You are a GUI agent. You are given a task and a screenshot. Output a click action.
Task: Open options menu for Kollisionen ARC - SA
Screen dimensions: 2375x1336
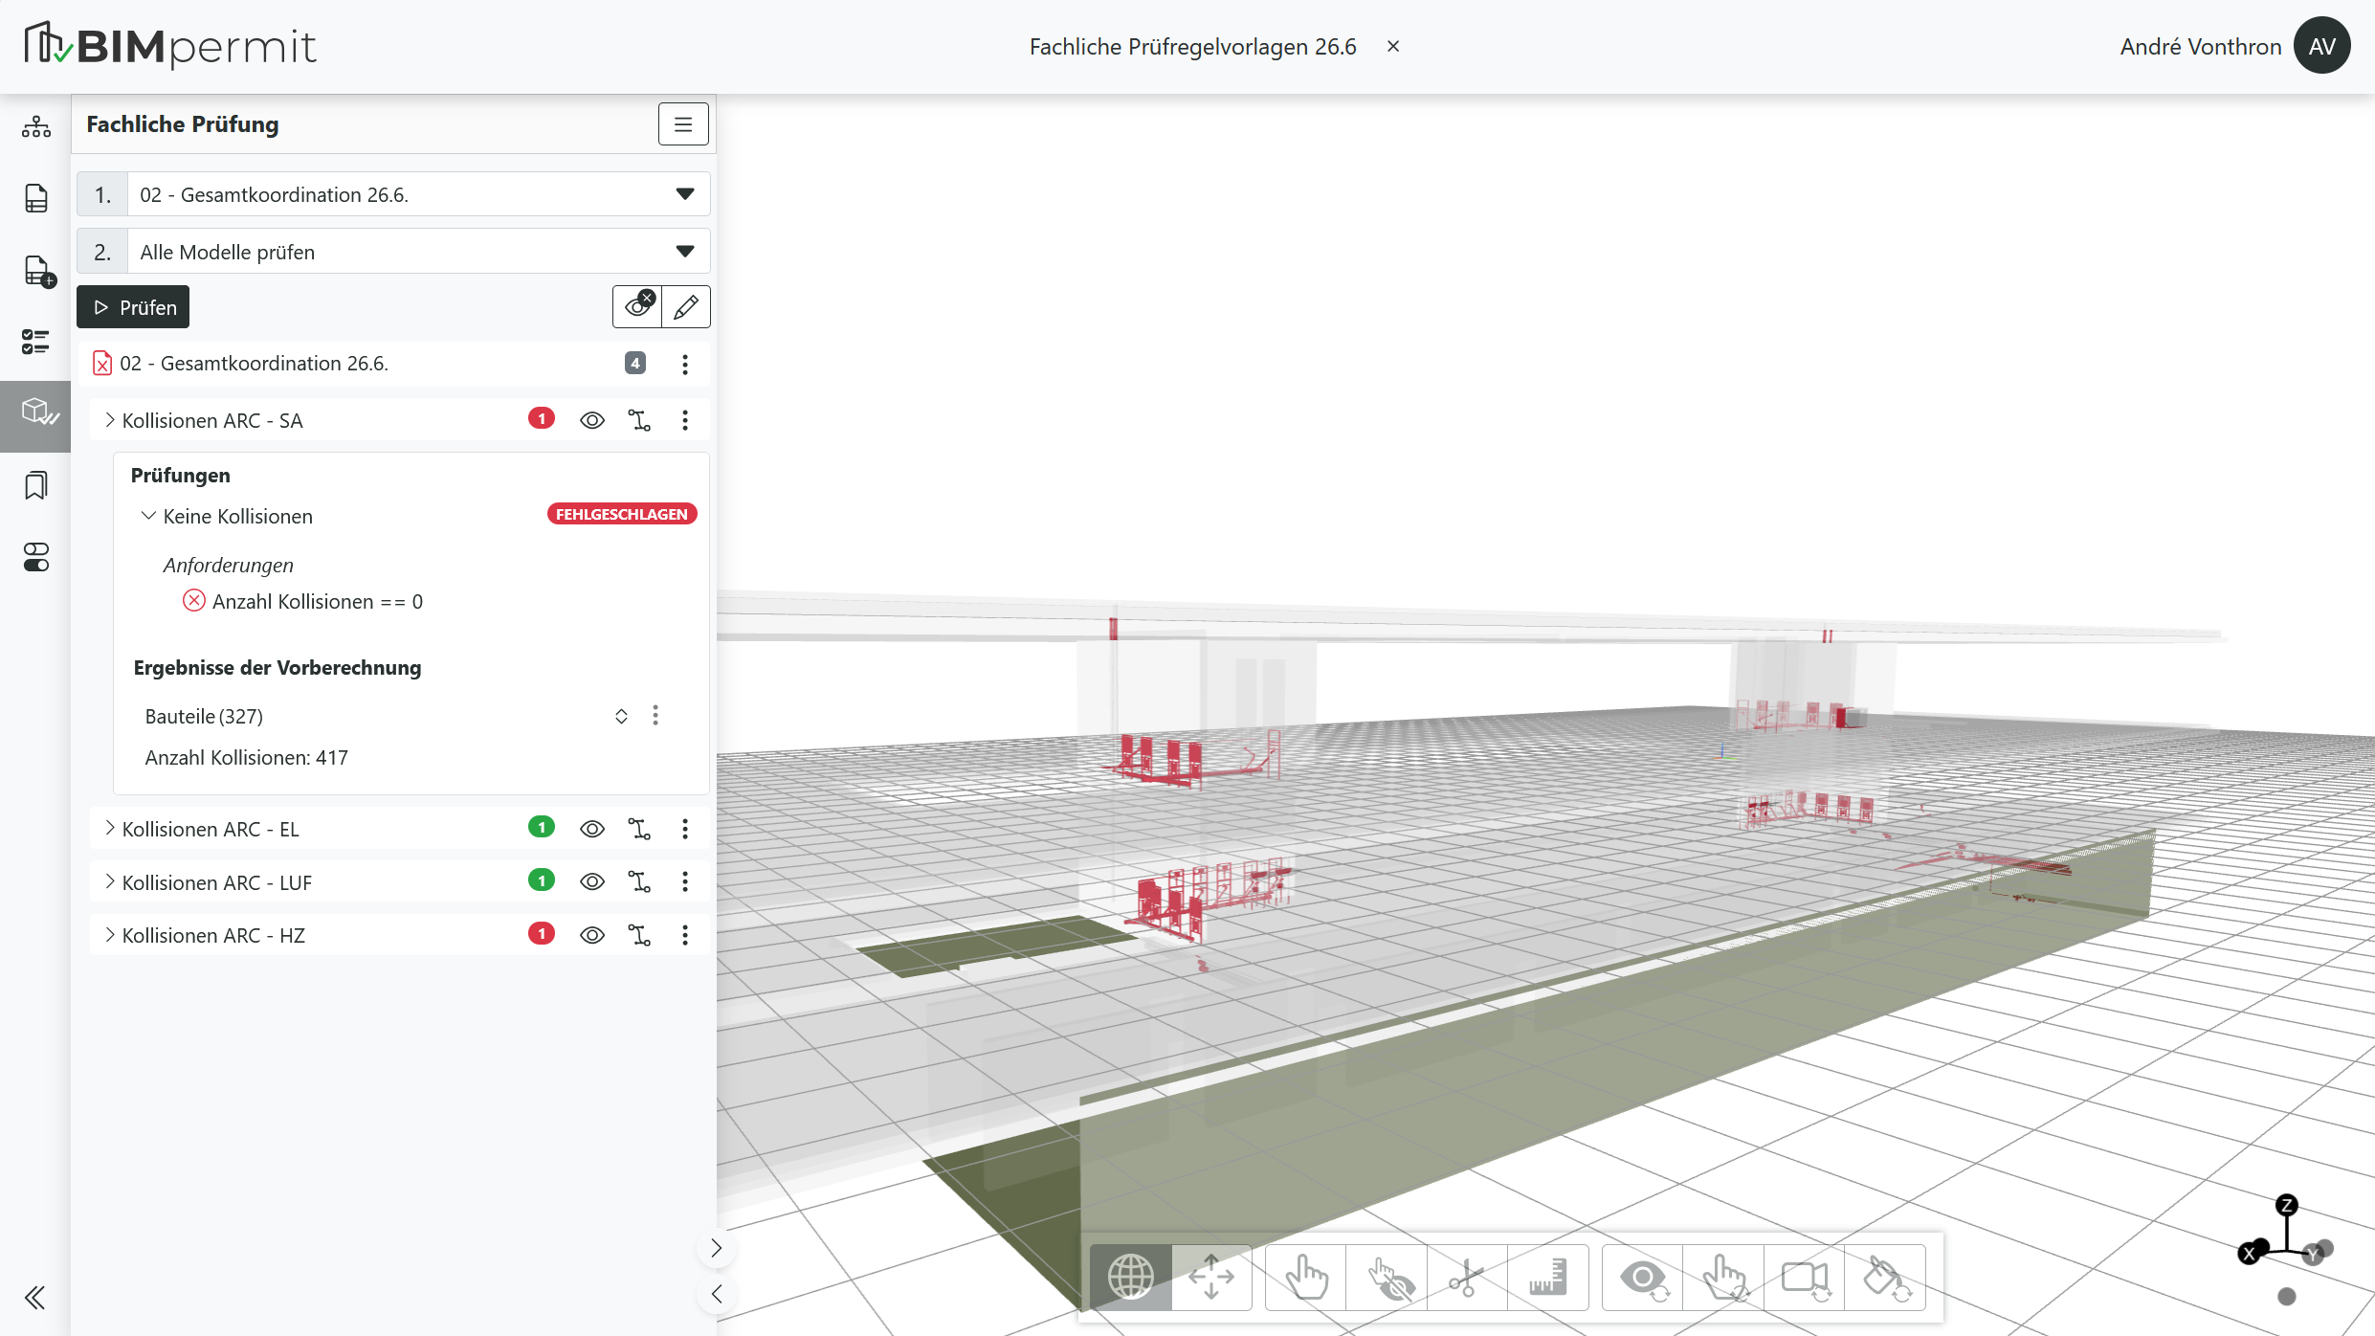685,420
